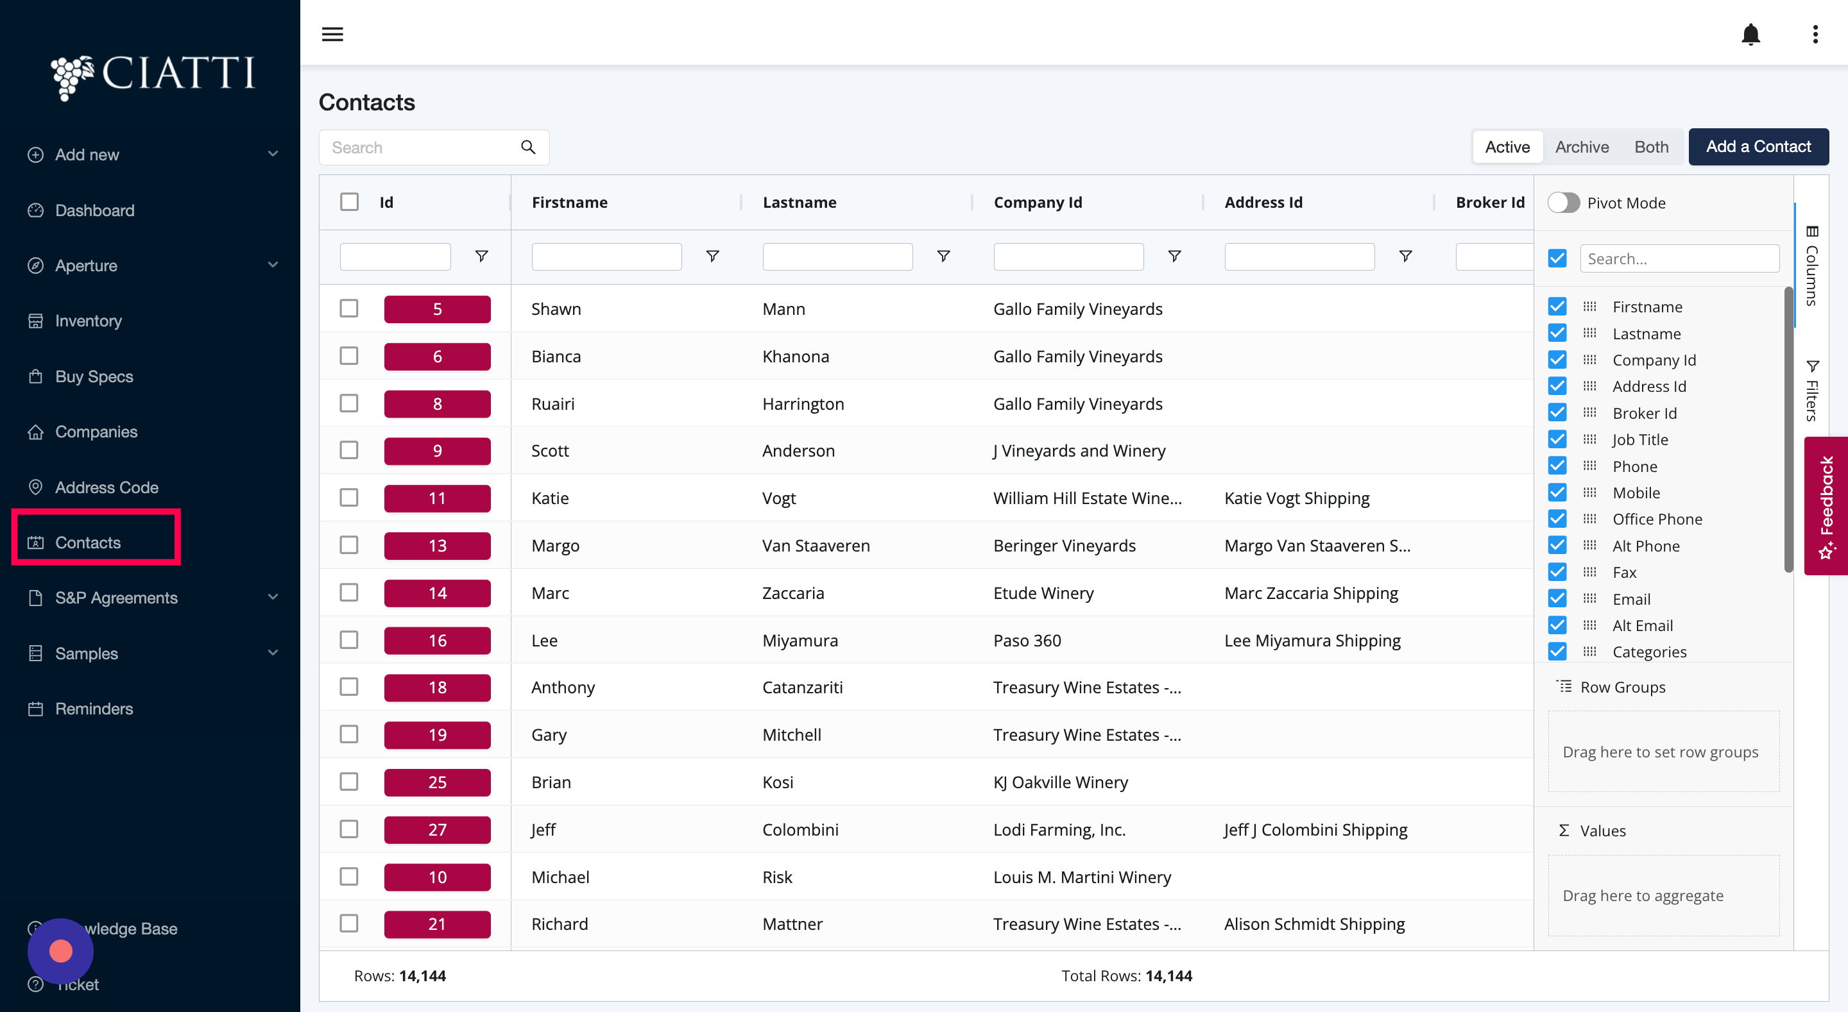The width and height of the screenshot is (1848, 1012).
Task: Click Add a Contact button
Action: pos(1758,146)
